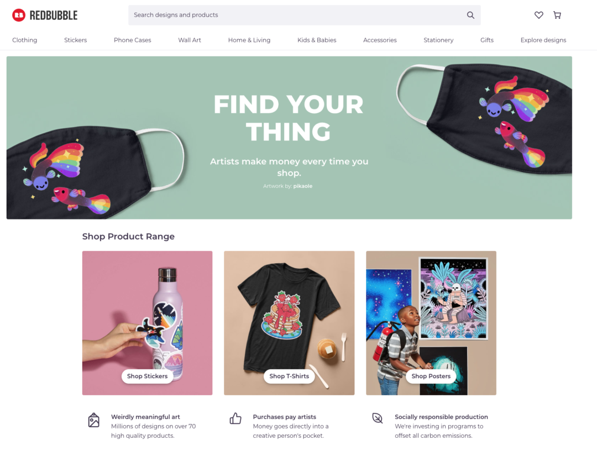Image resolution: width=597 pixels, height=450 pixels.
Task: Click the leaf Socially responsible production icon
Action: point(378,418)
